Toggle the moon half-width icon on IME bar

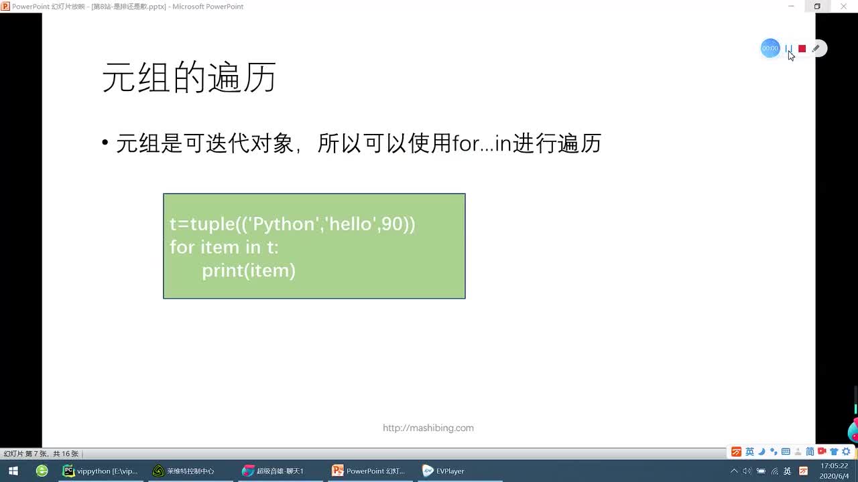point(762,452)
